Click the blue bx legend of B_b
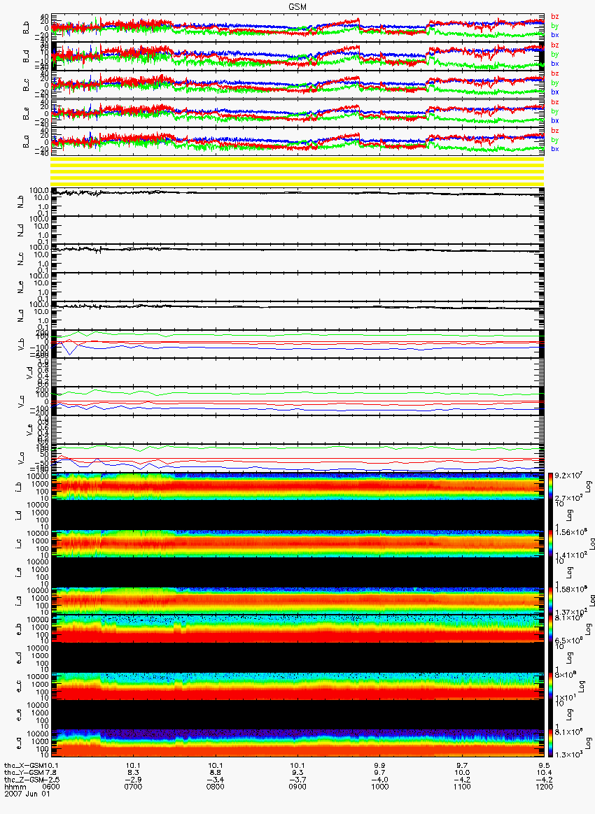Viewport: 595px width, 814px height. click(x=554, y=35)
